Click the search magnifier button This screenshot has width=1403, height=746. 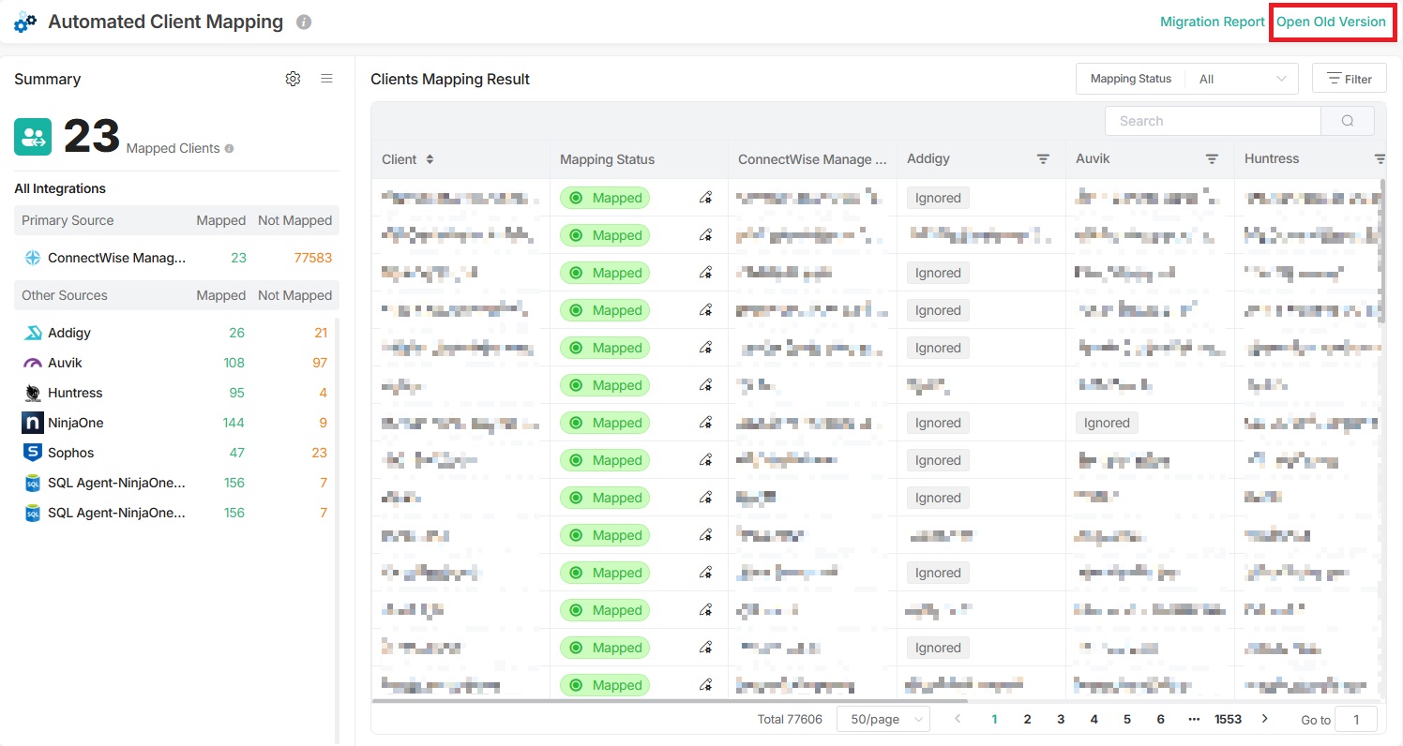[1347, 121]
